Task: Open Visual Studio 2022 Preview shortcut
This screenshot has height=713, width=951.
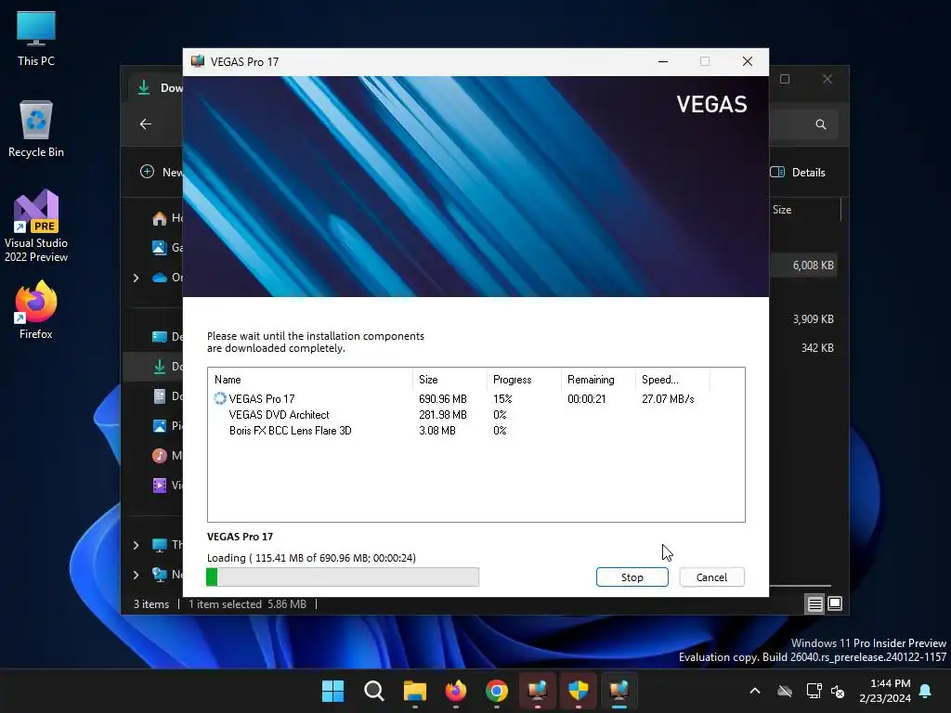Action: point(36,227)
